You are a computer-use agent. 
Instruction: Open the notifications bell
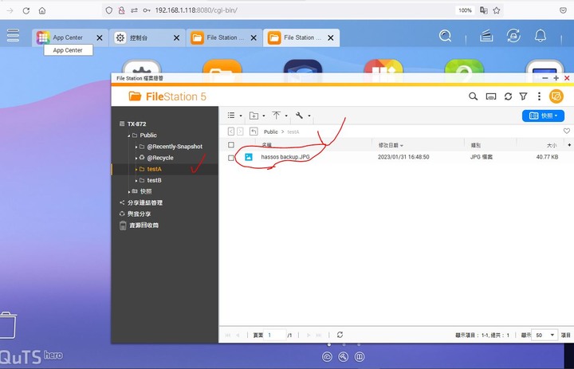(541, 36)
